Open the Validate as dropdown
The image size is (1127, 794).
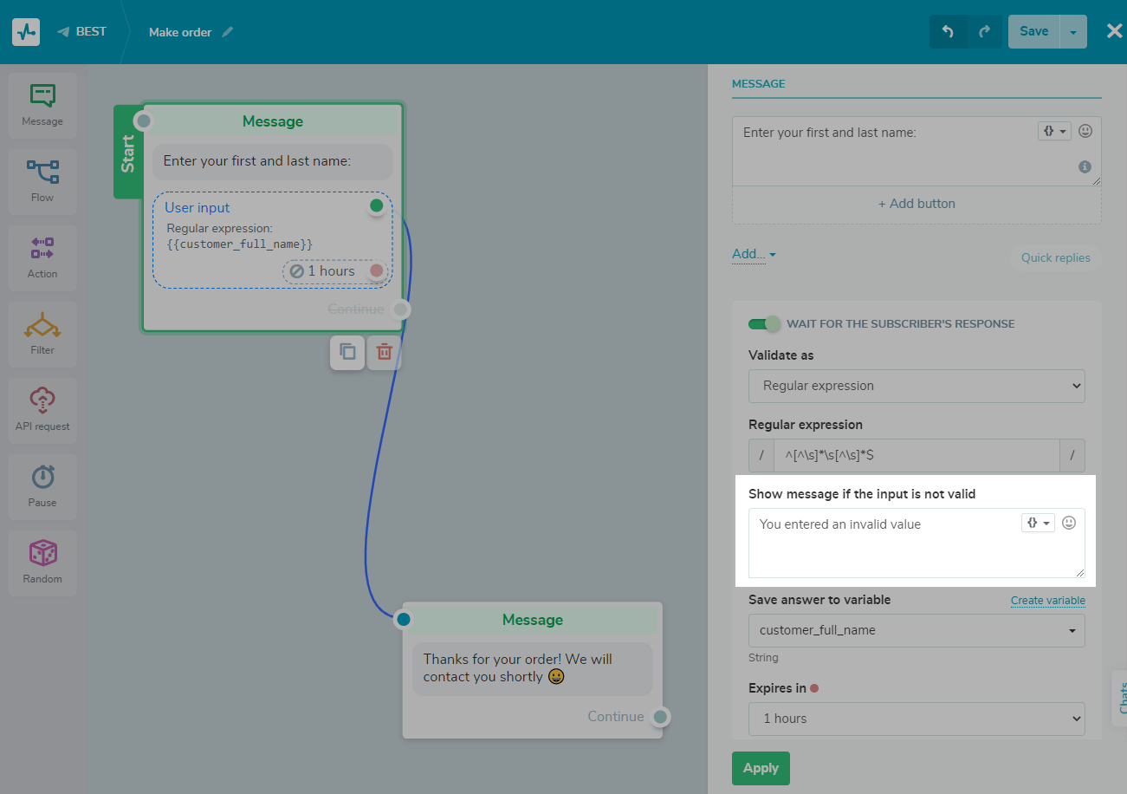(x=916, y=386)
